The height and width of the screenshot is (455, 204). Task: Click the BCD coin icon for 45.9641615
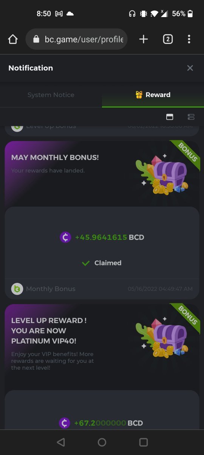click(65, 237)
